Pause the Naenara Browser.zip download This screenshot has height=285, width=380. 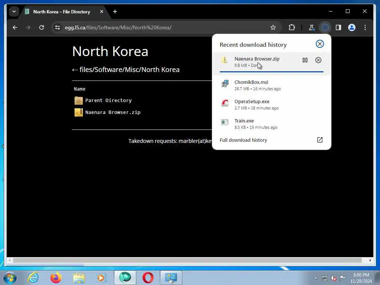(x=305, y=60)
